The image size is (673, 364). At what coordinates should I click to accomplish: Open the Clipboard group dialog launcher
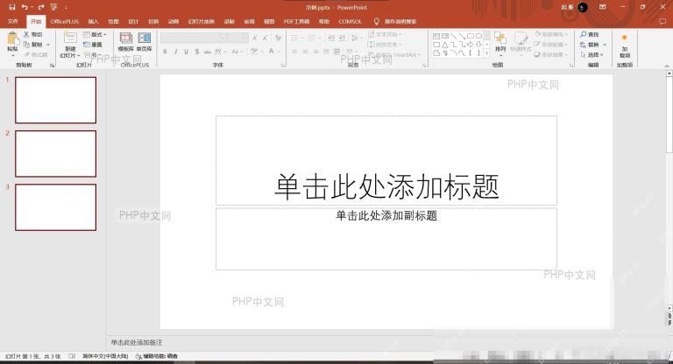click(x=52, y=66)
